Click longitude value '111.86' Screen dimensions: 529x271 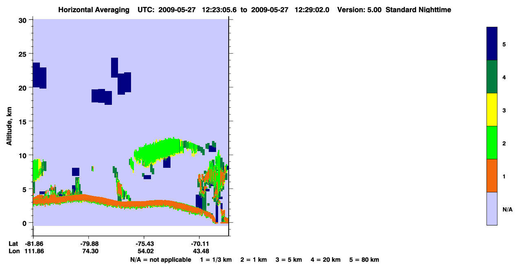(34, 251)
